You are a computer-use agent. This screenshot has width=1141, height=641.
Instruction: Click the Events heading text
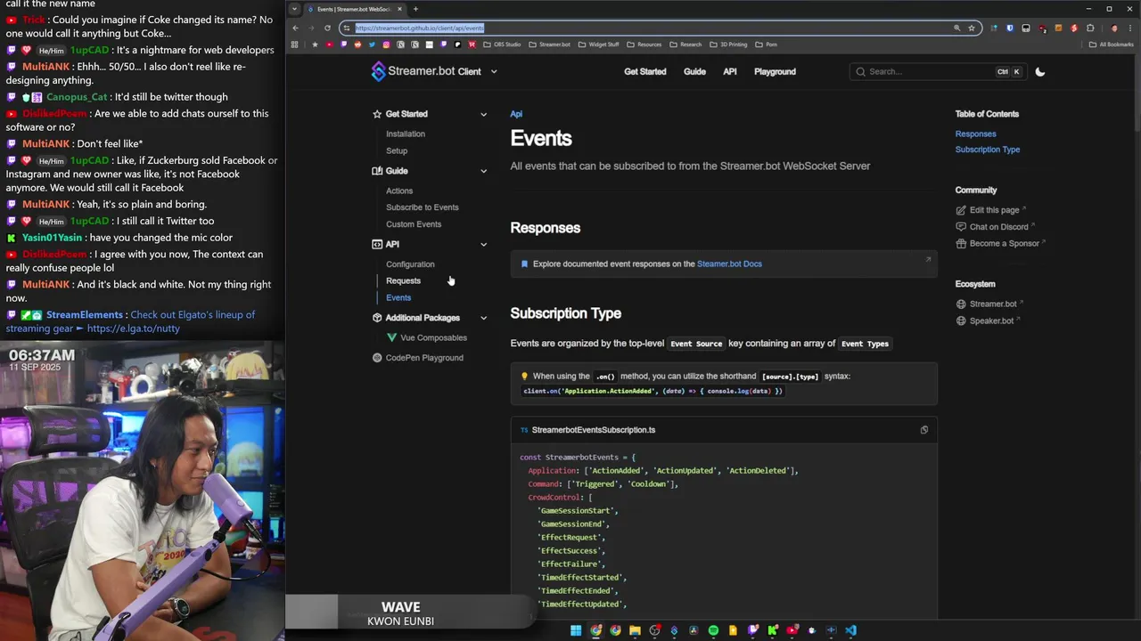[541, 138]
